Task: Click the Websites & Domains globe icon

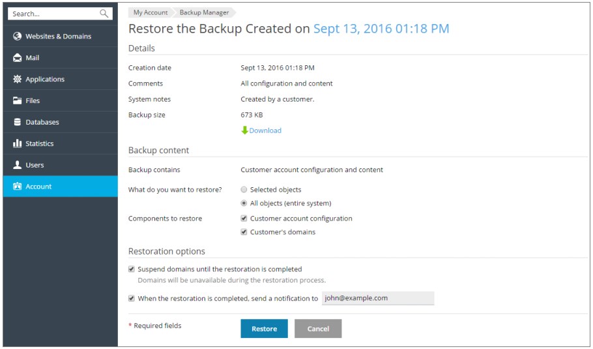Action: coord(17,36)
